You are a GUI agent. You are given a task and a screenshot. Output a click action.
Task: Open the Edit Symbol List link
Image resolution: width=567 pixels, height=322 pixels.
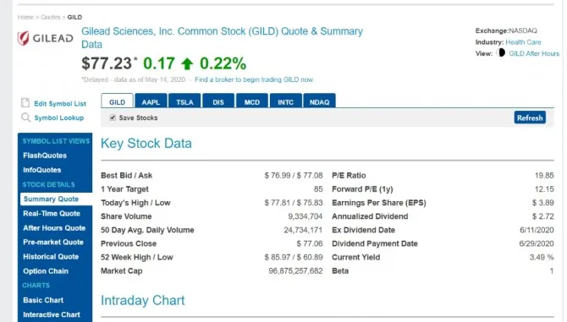[x=60, y=104]
